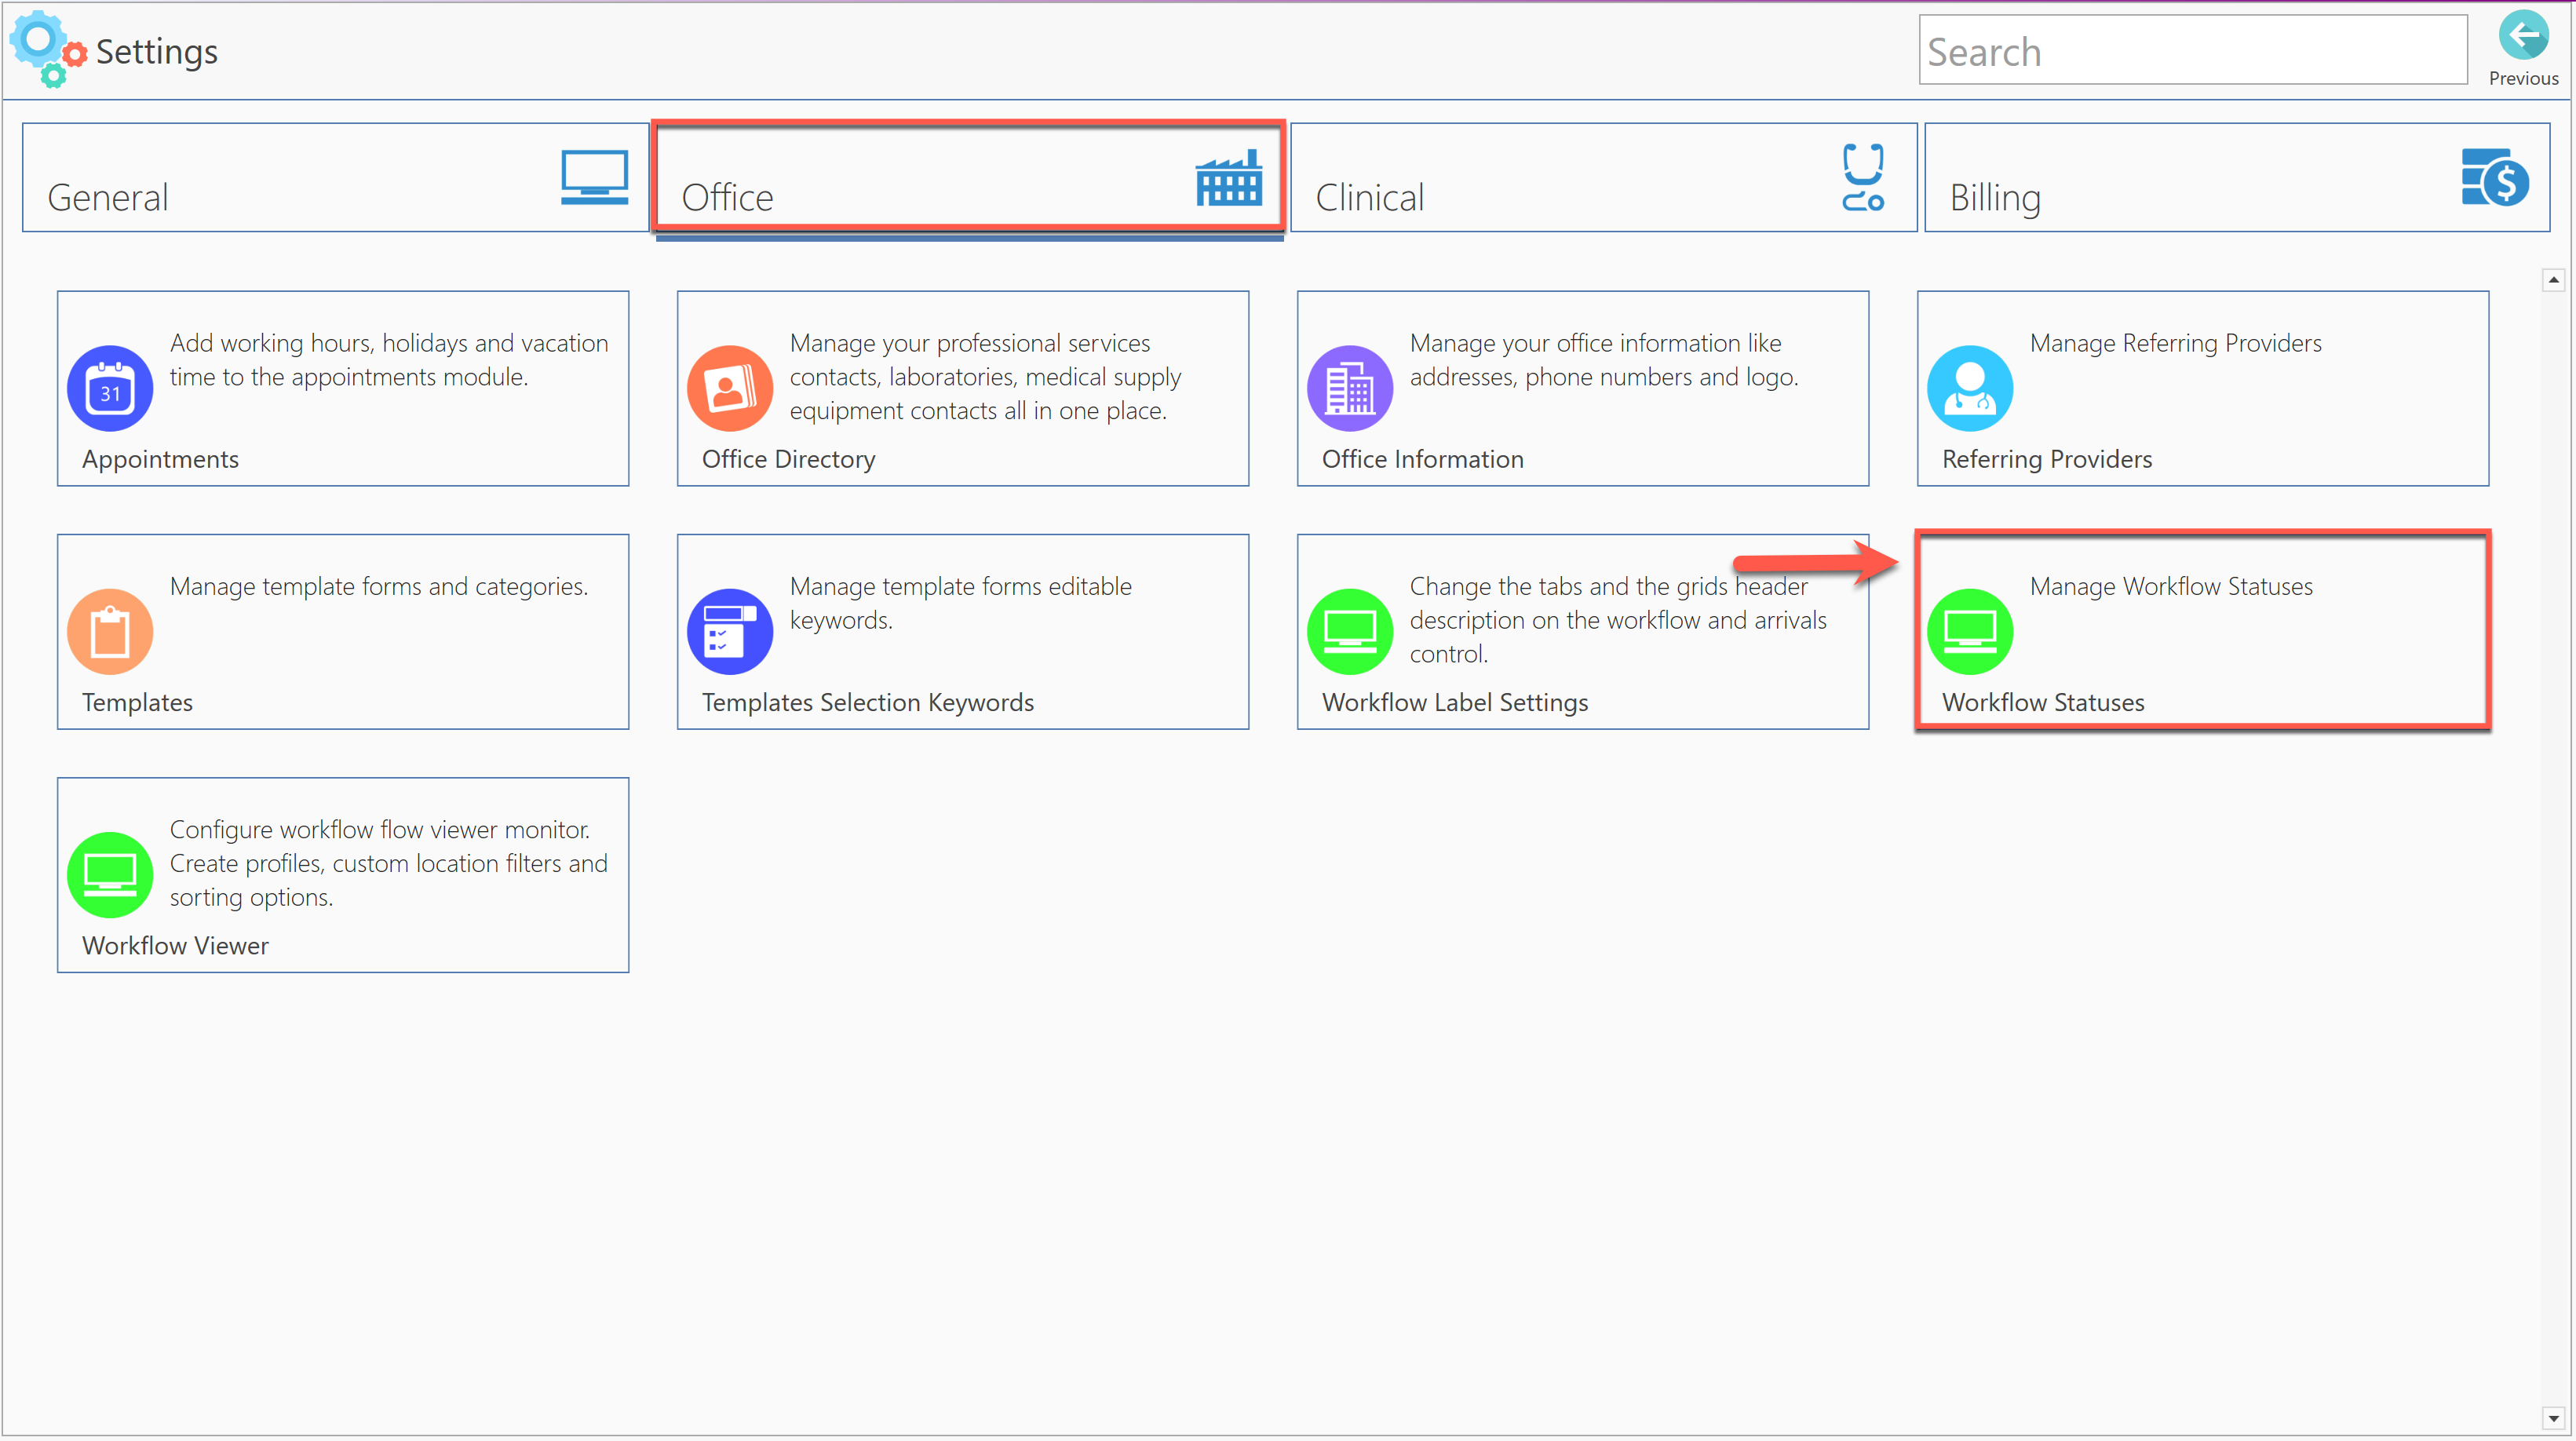Switch to the General tab
Viewport: 2576px width, 1441px height.
coord(335,178)
